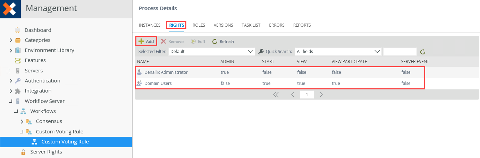Screen dimensions: 480x158
Task: Click the Quick Search wrench icon
Action: click(261, 52)
